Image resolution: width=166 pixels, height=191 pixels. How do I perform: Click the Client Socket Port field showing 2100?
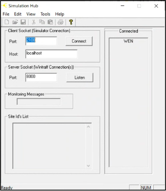[41, 41]
